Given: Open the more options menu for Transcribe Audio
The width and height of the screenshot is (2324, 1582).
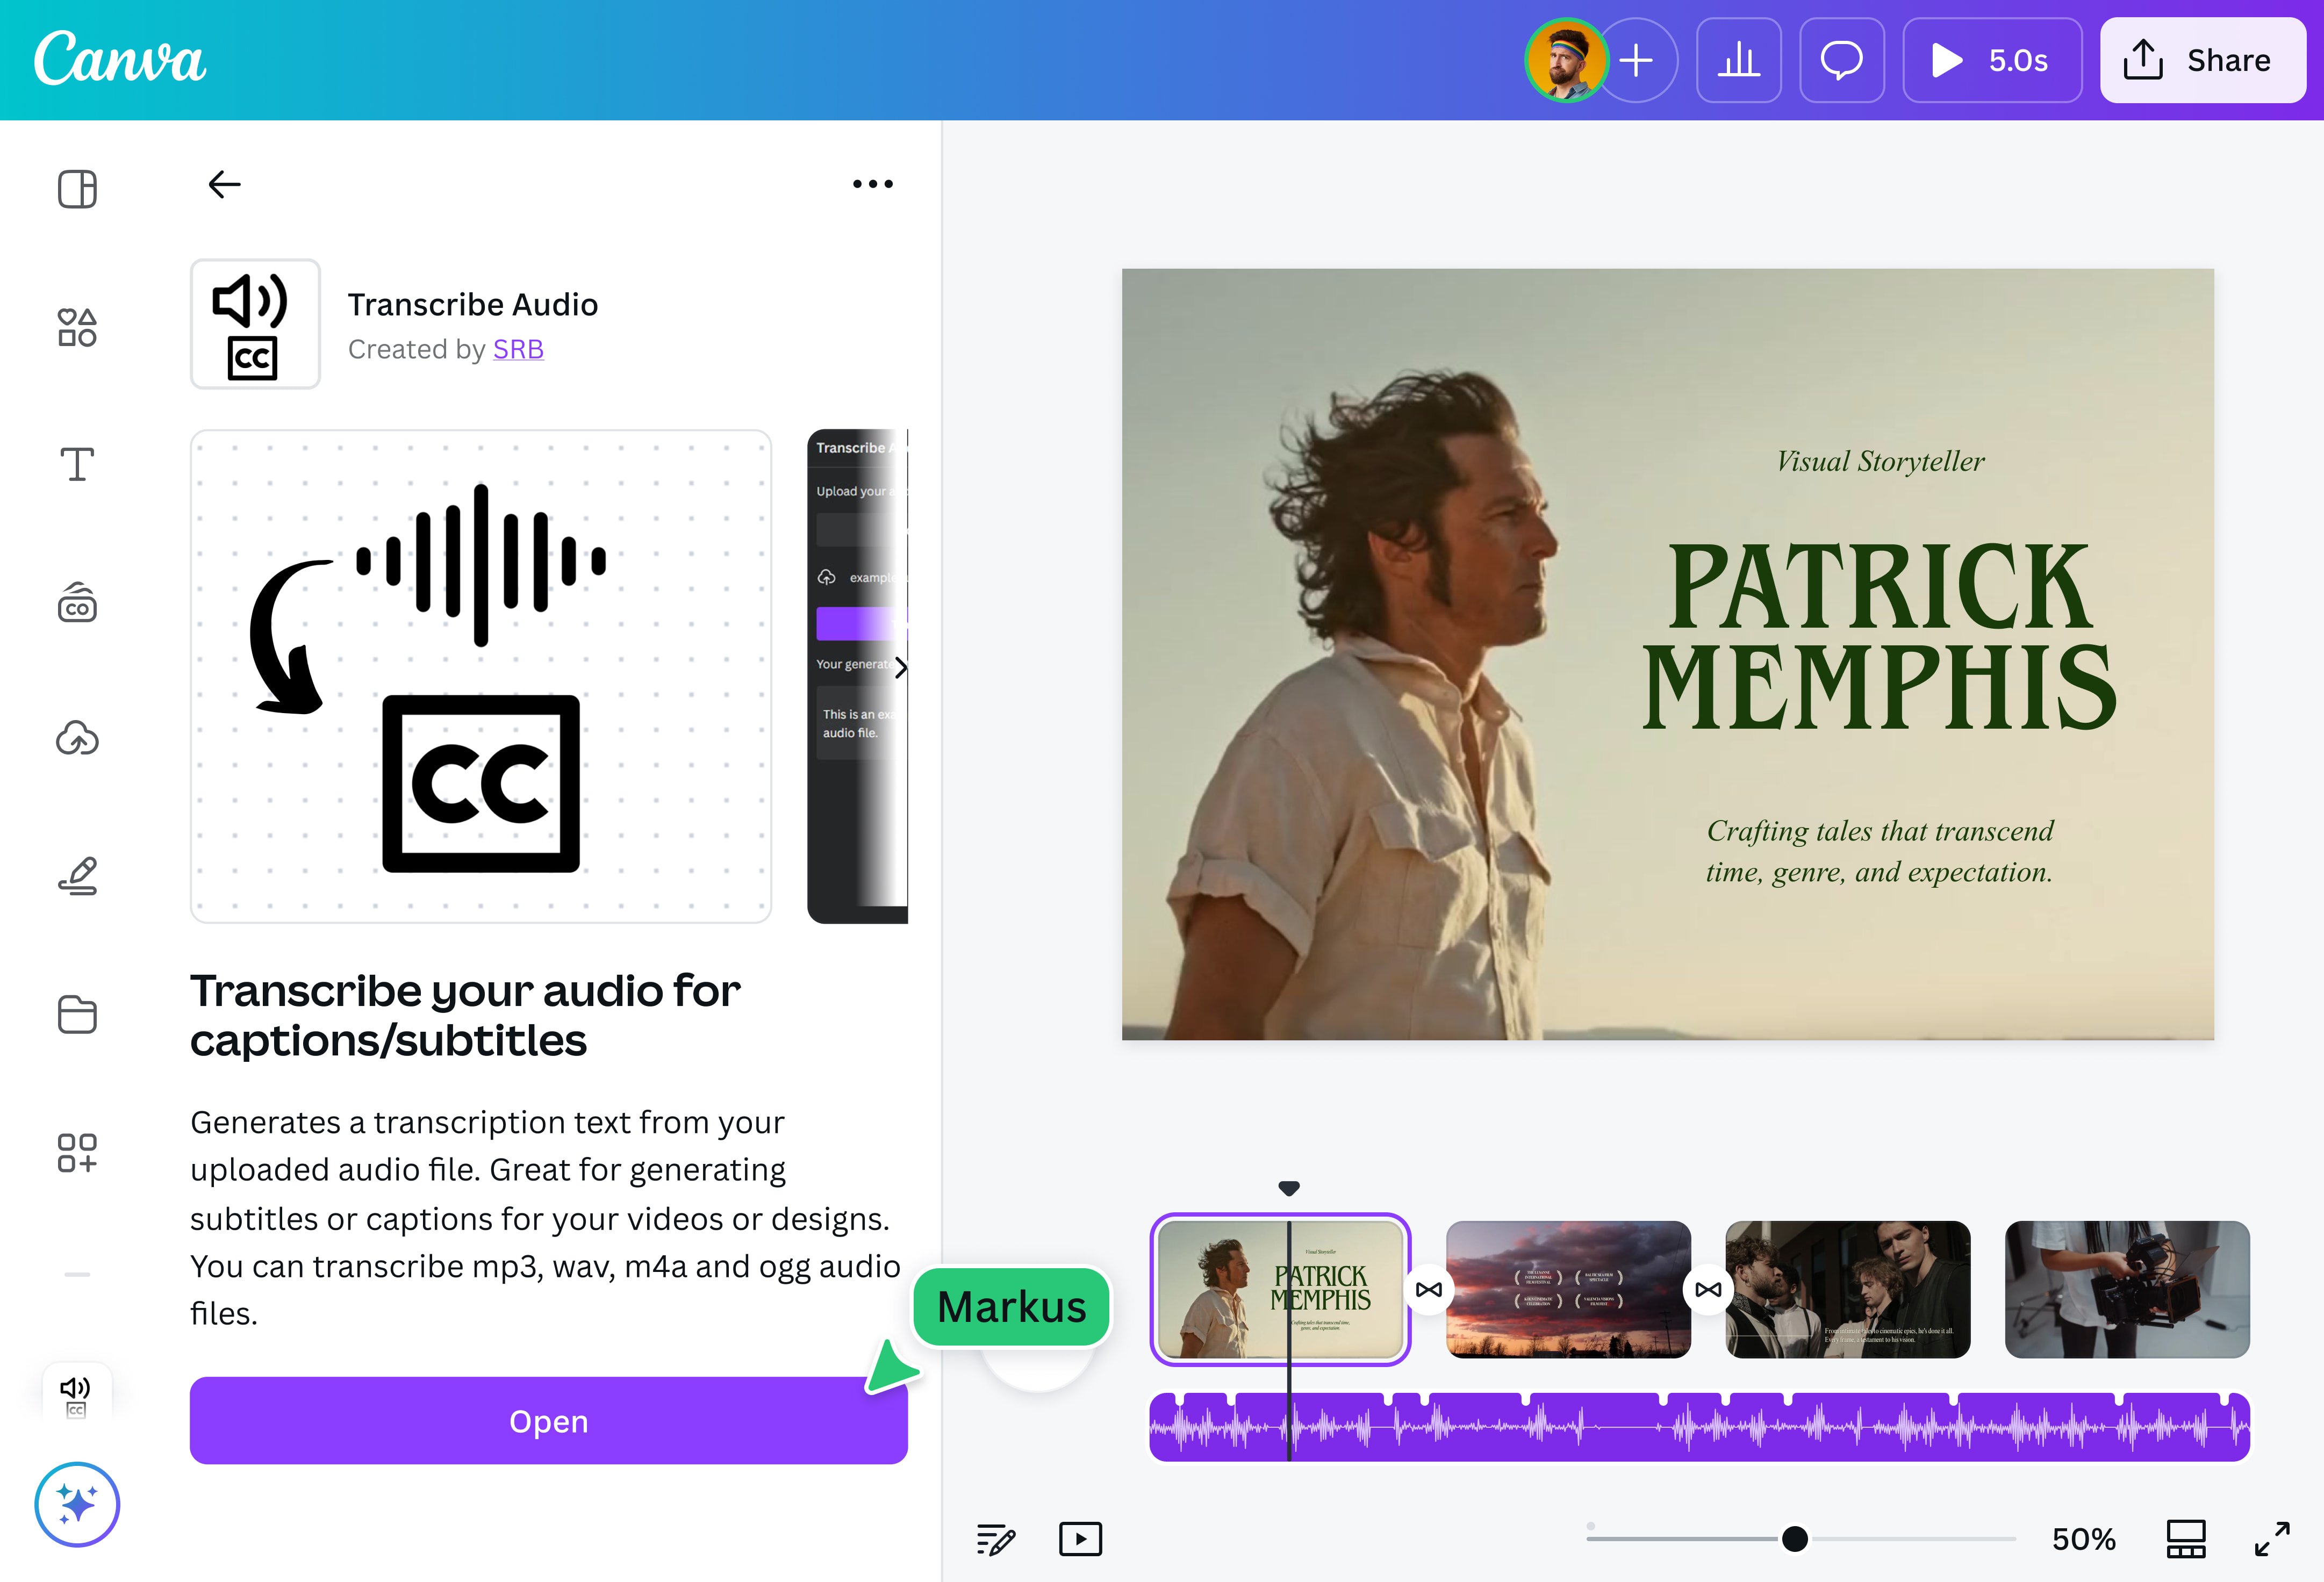Looking at the screenshot, I should 871,183.
